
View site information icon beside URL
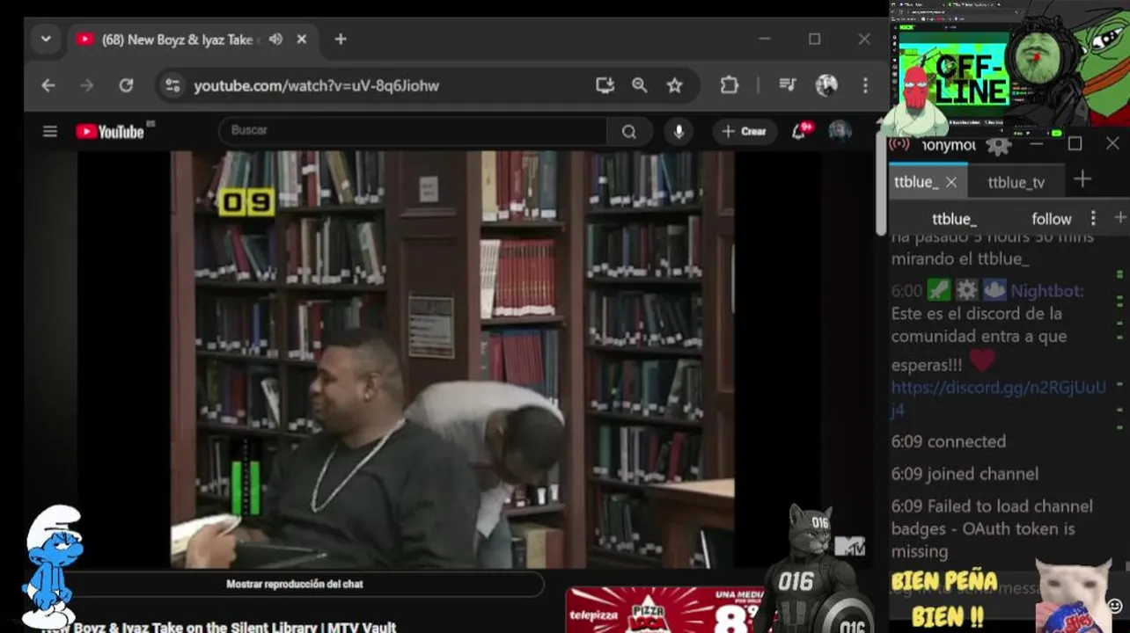(x=172, y=85)
